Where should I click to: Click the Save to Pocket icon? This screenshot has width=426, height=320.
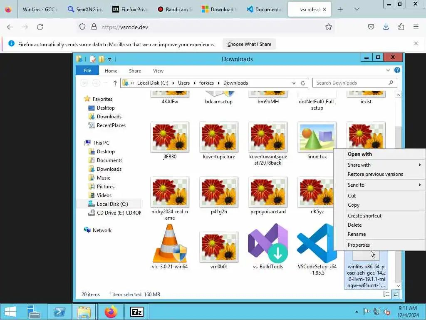371,27
